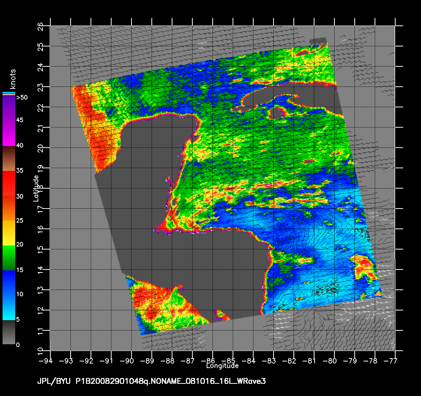
Task: Click the "35" color scale label
Action: click(x=20, y=170)
